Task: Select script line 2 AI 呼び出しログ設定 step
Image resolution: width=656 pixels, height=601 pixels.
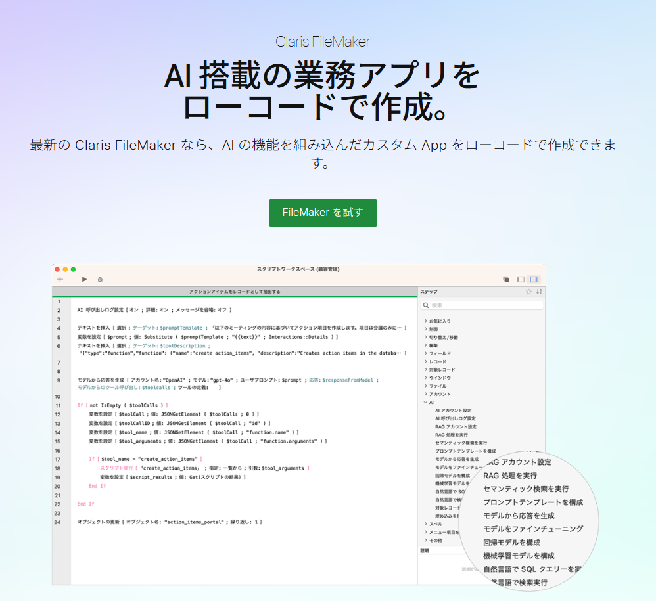Action: pyautogui.click(x=154, y=310)
